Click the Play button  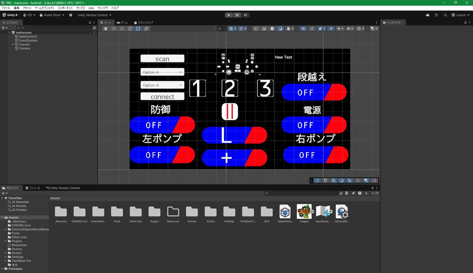[229, 15]
